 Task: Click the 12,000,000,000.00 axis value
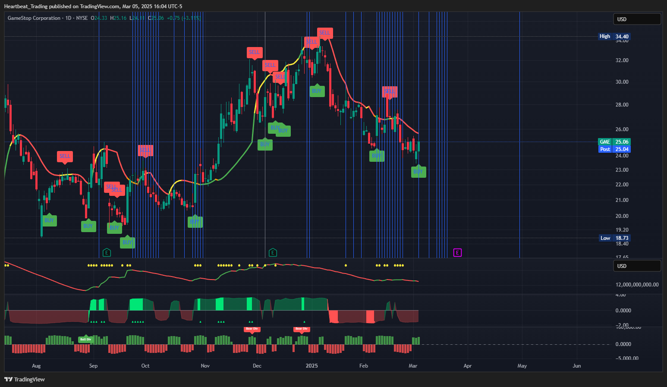(637, 285)
